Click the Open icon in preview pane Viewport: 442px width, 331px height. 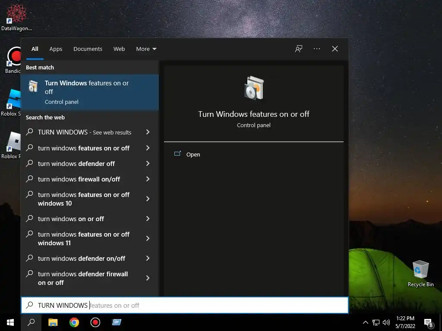(177, 154)
